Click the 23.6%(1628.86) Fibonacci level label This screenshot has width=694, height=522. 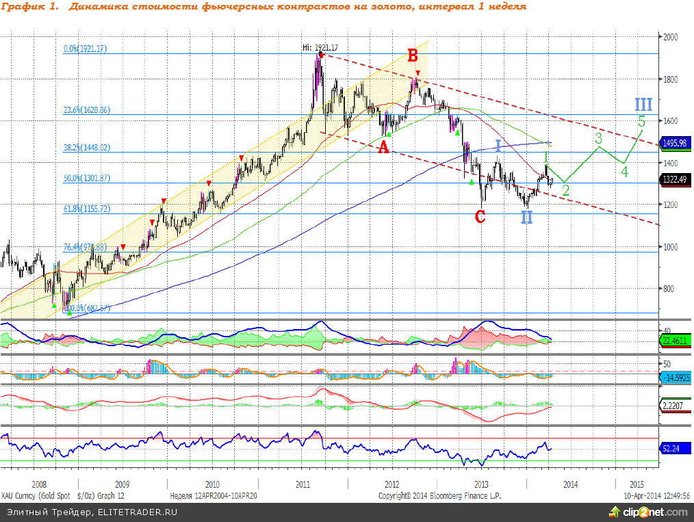coord(86,109)
